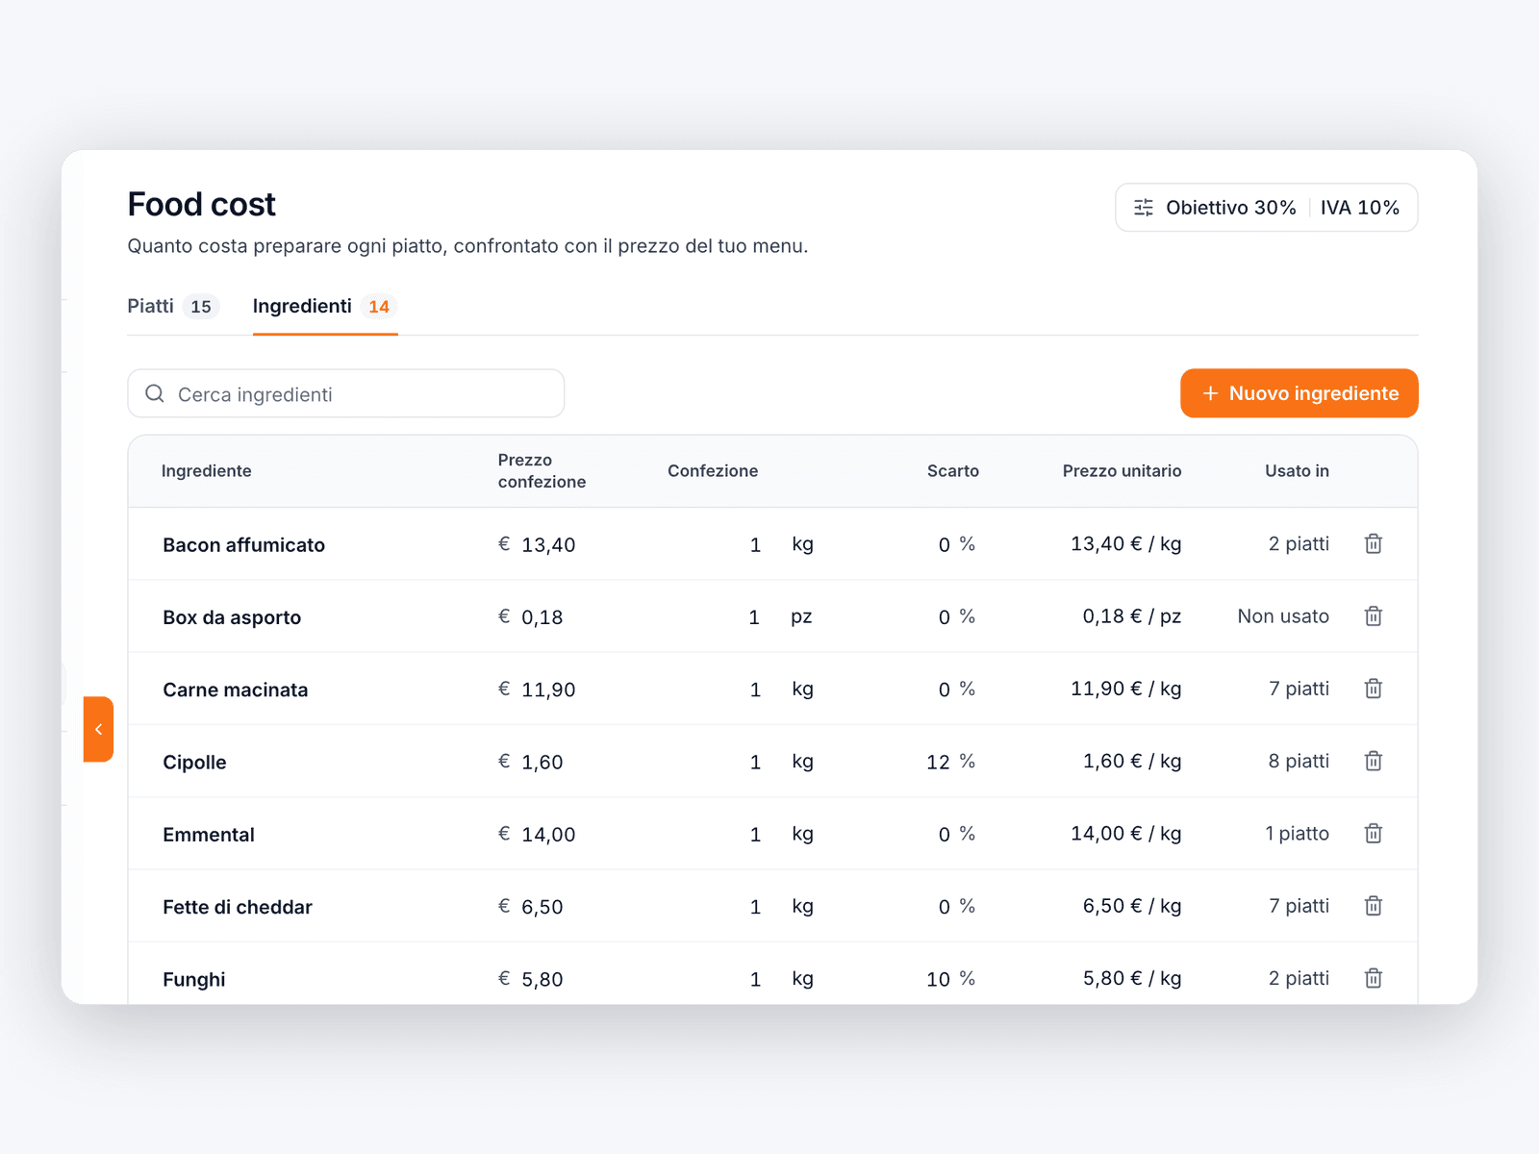This screenshot has width=1539, height=1154.
Task: Delete the Emmental row
Action: 1374,834
